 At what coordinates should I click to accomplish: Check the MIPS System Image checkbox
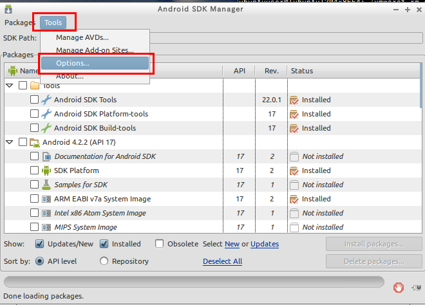pos(34,226)
